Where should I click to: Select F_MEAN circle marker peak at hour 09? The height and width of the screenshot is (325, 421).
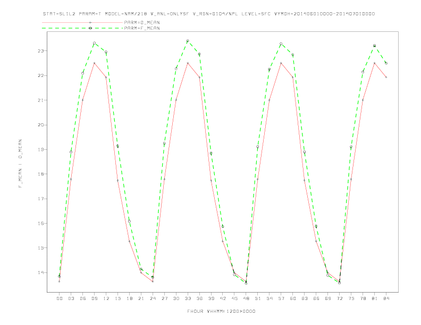(x=94, y=43)
